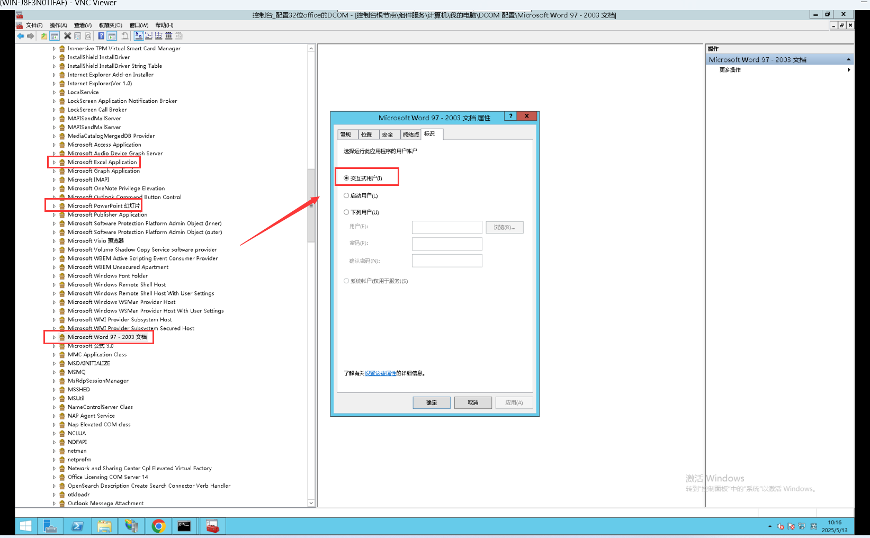Click the Up one level folder icon
The height and width of the screenshot is (538, 870).
(x=44, y=36)
